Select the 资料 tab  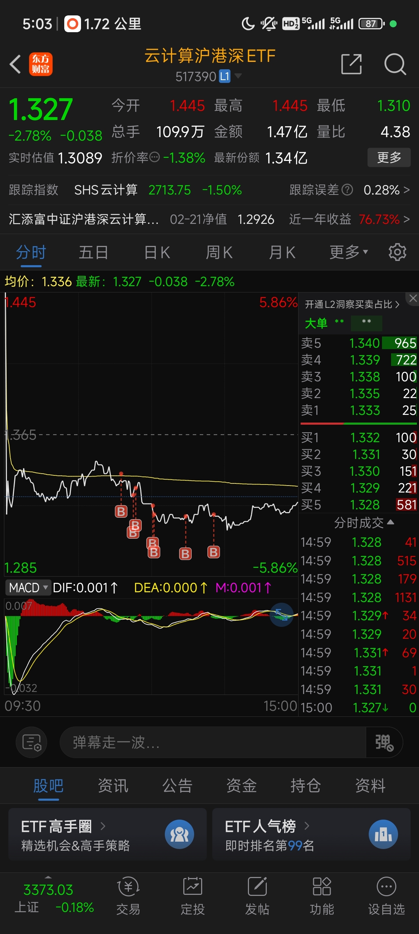point(370,786)
